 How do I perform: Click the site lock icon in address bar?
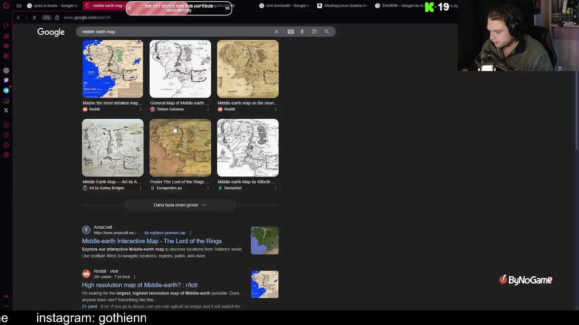57,18
